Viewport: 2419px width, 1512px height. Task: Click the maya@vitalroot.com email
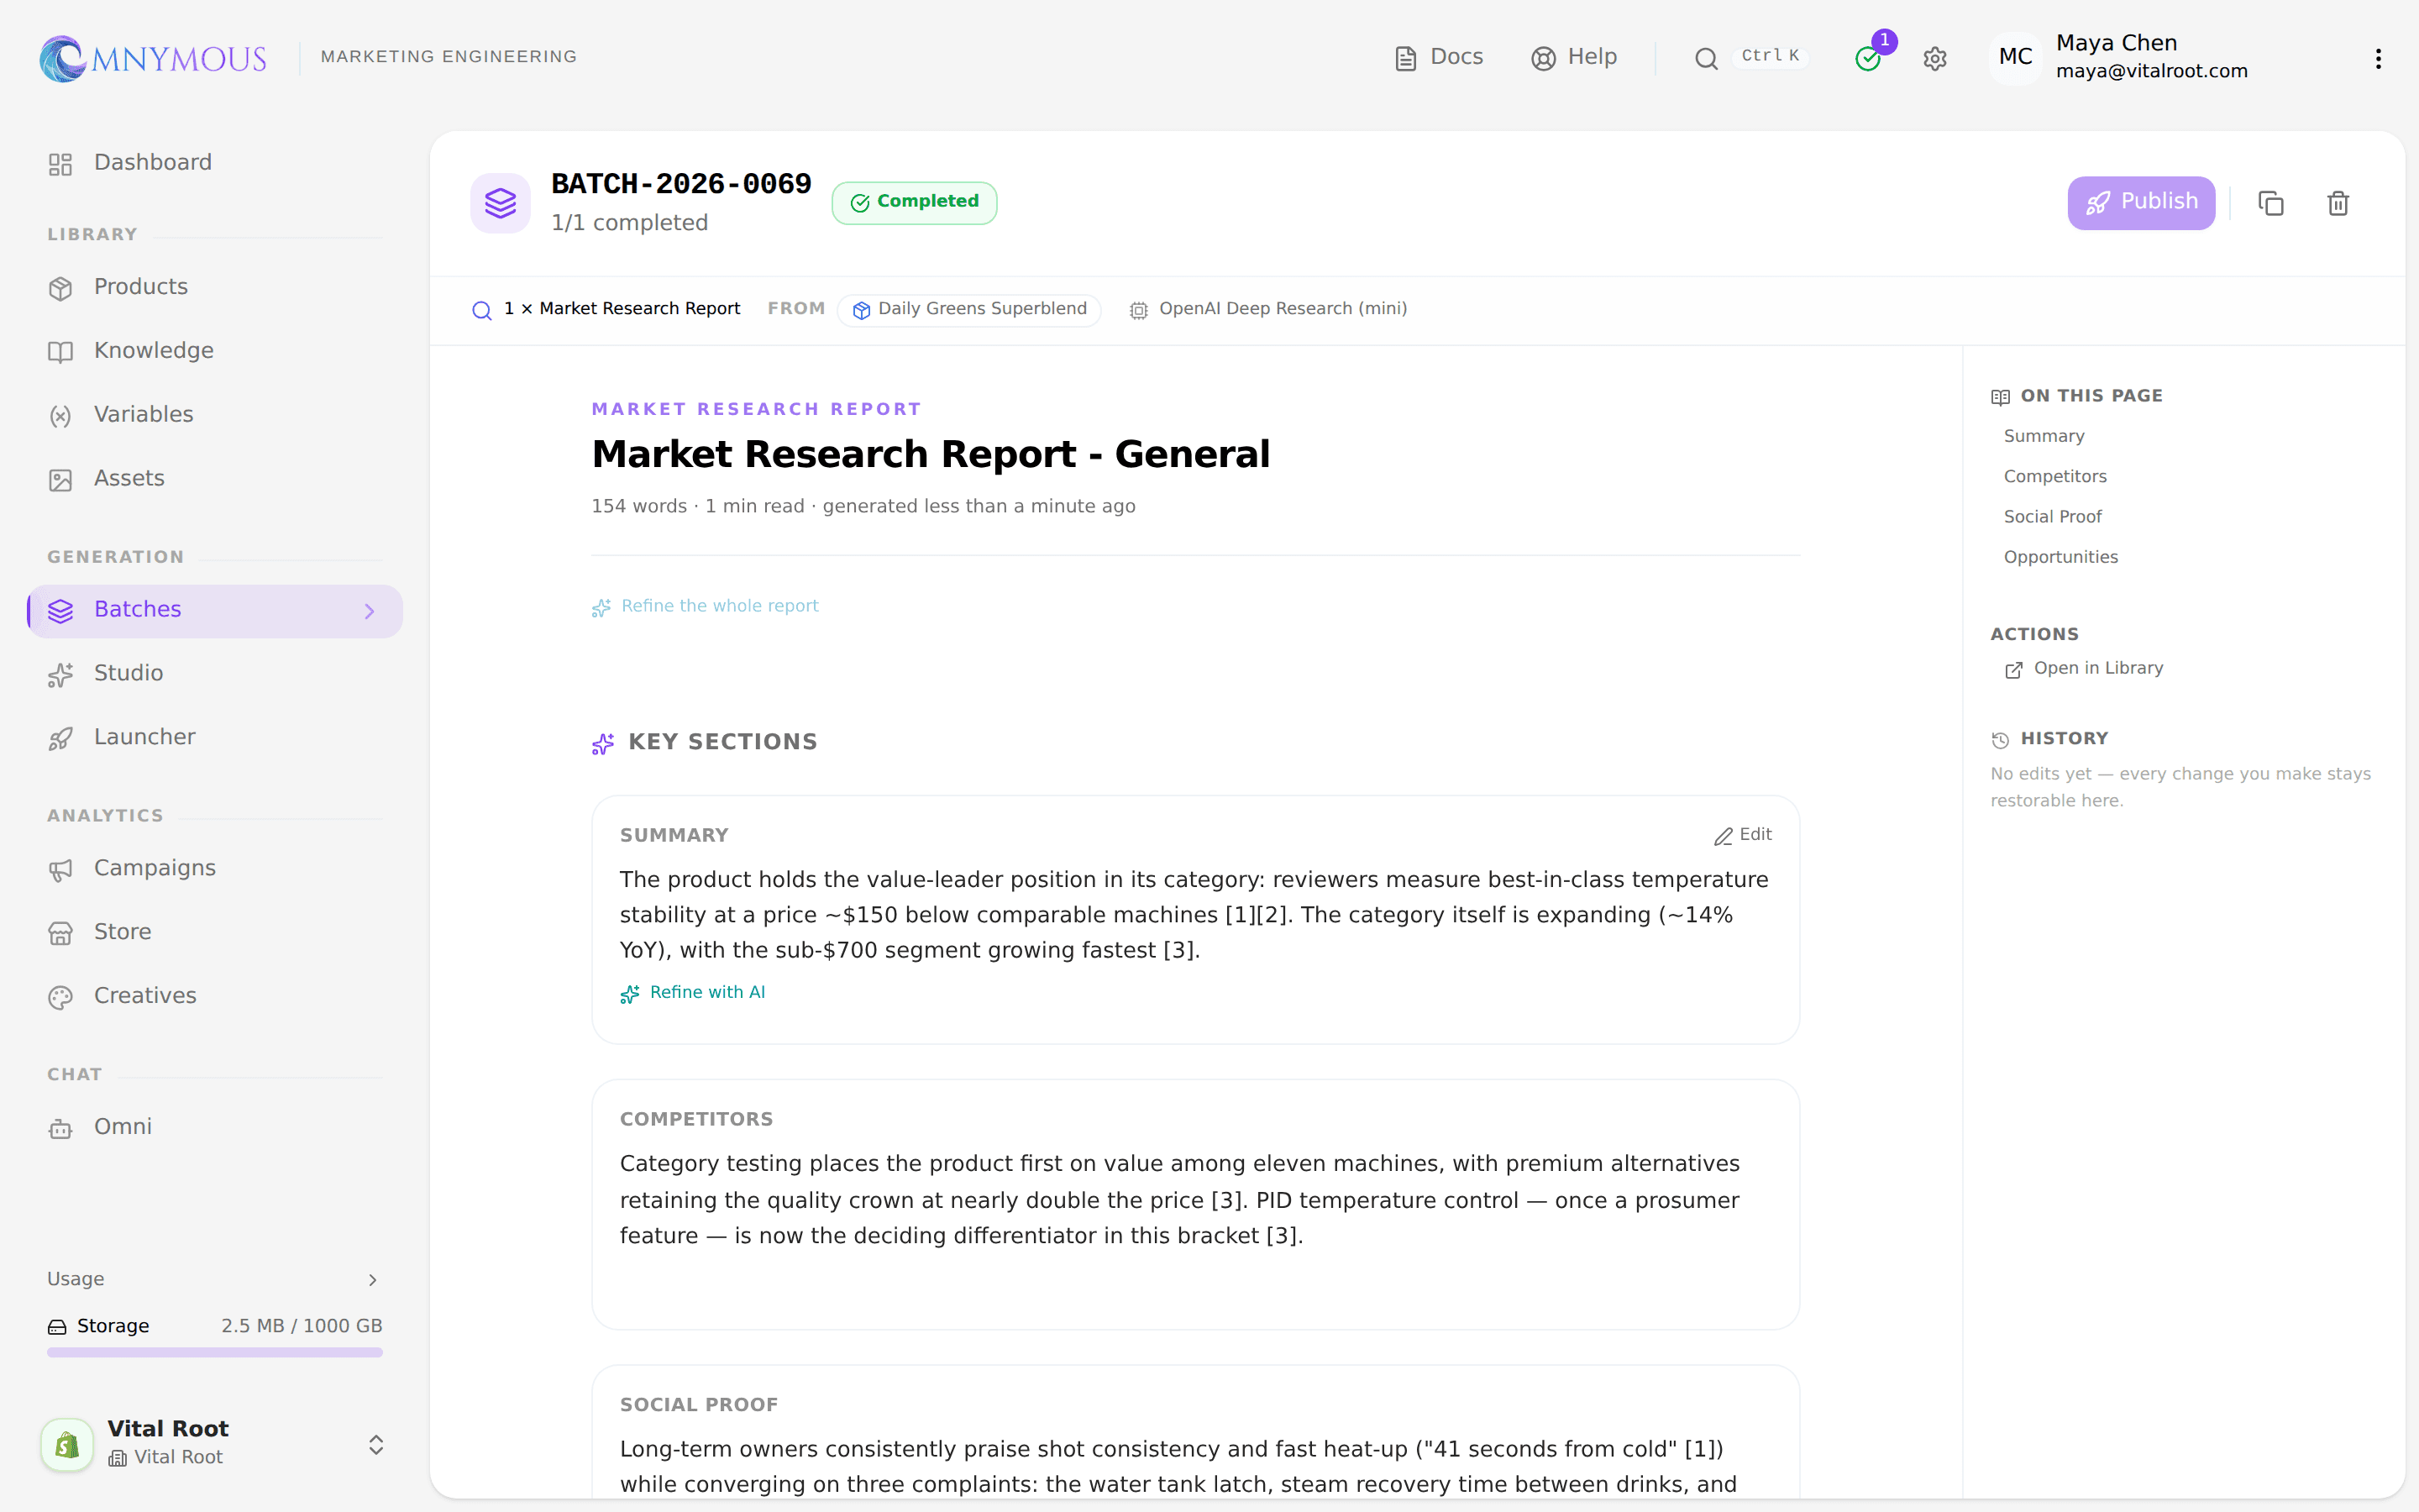tap(2151, 71)
